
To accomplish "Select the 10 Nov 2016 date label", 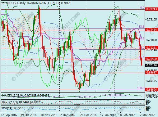I will (49, 115).
